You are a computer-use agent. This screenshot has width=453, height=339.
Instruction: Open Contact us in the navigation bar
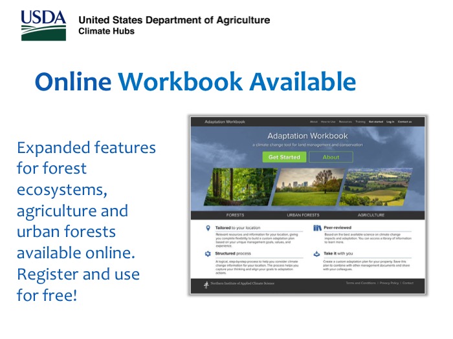click(404, 121)
